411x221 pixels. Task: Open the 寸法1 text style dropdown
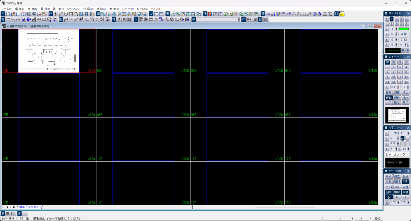408,133
